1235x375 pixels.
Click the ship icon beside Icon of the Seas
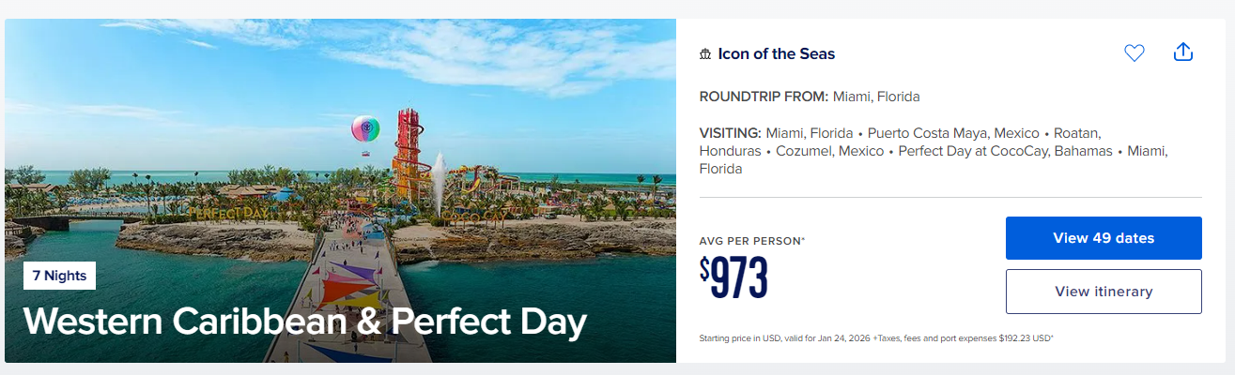[x=705, y=54]
